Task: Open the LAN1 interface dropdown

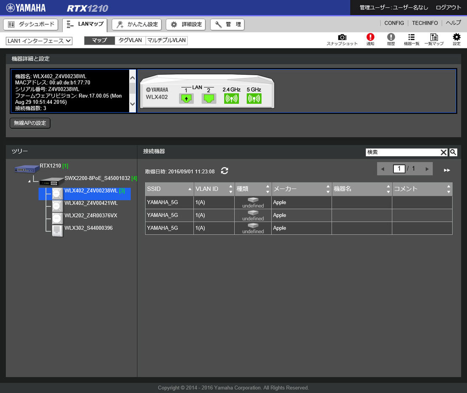Action: point(39,41)
